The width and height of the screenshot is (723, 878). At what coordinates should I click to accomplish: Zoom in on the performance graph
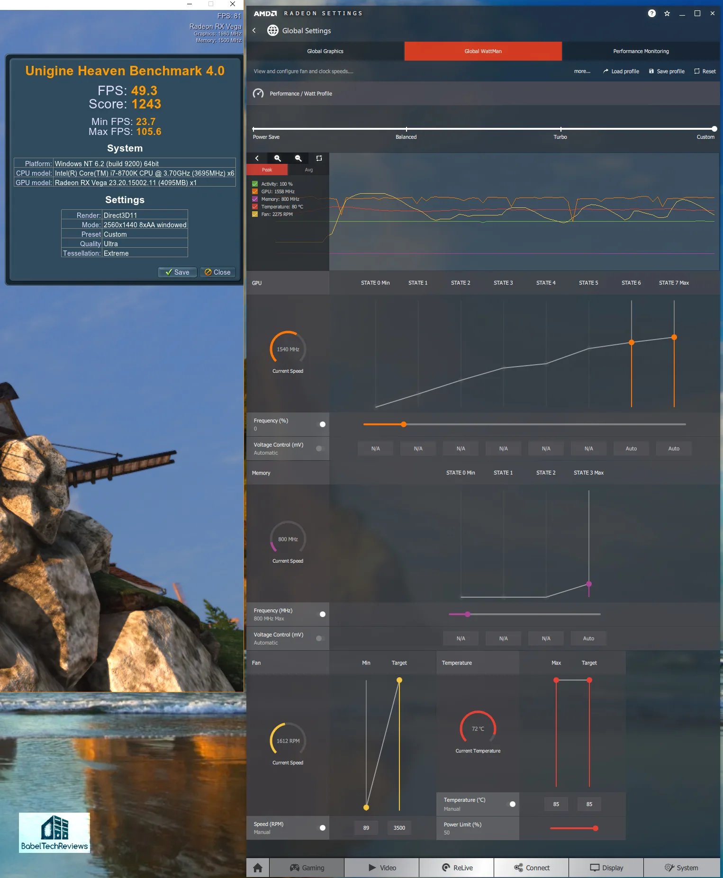pos(278,158)
